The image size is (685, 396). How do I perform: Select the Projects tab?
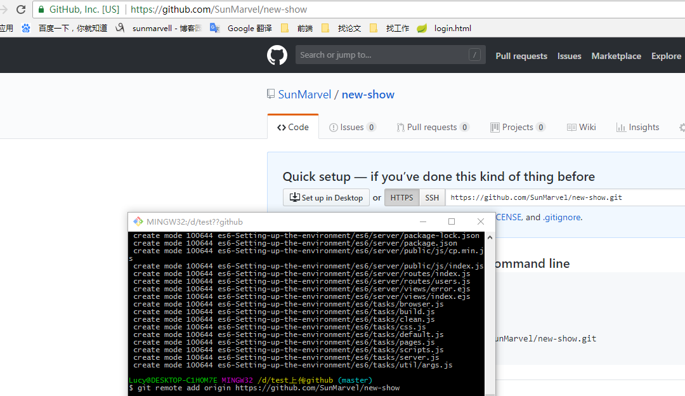coord(518,127)
